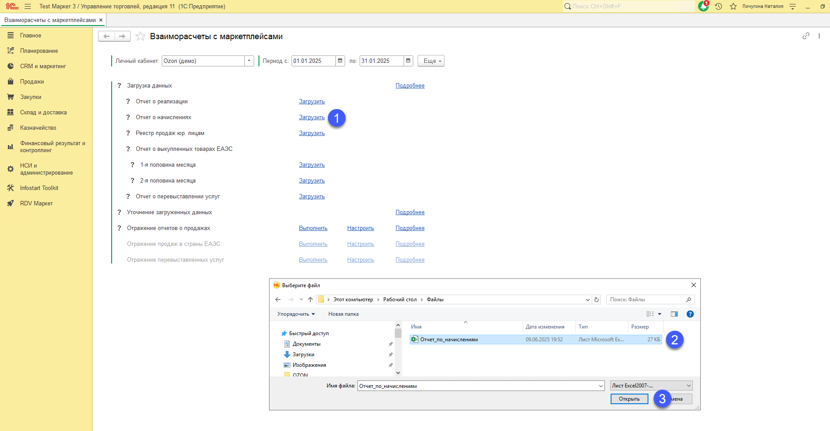
Task: Go up one folder in file dialog
Action: (x=310, y=300)
